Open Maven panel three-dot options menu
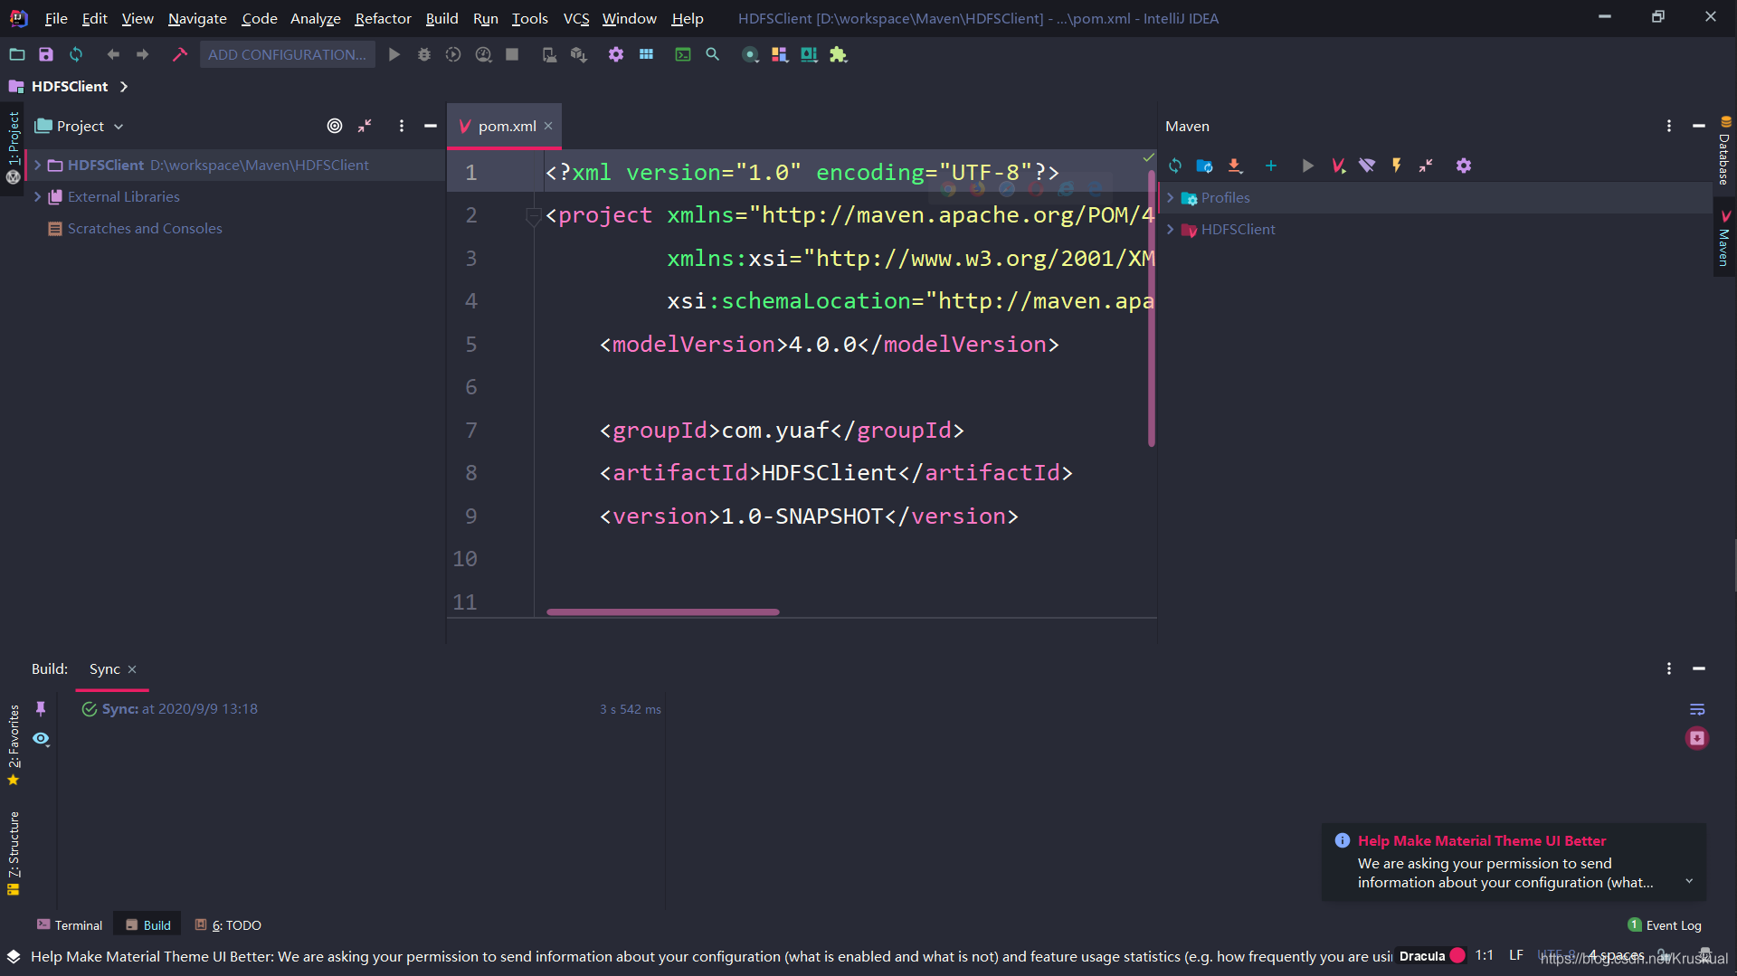The width and height of the screenshot is (1737, 976). [x=1669, y=126]
